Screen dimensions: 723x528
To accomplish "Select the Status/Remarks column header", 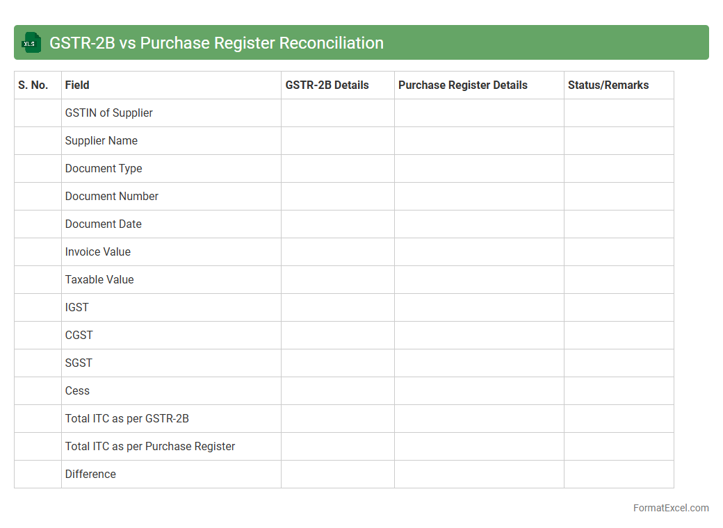I will coord(608,85).
